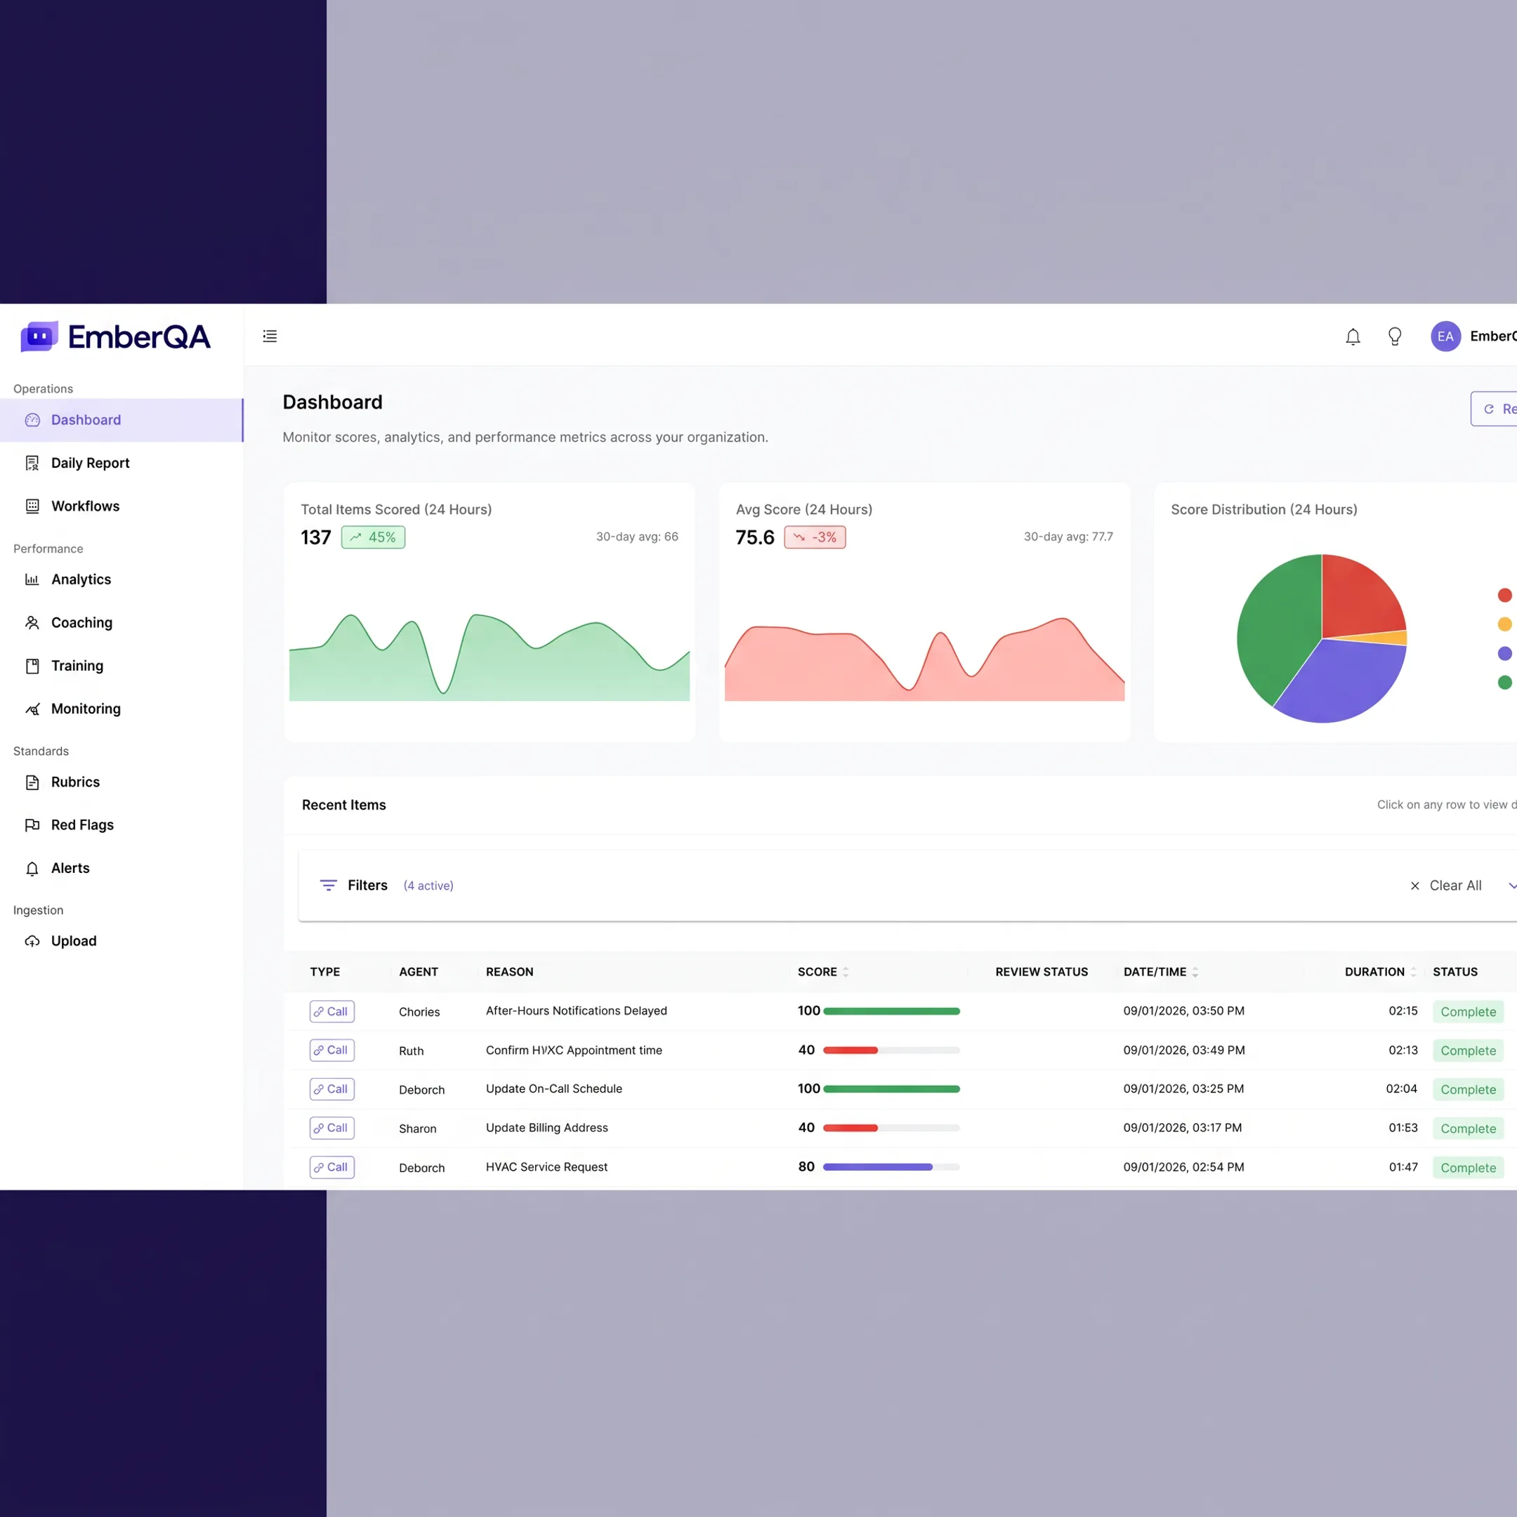Click the Filters funnel icon
Image resolution: width=1517 pixels, height=1517 pixels.
click(328, 885)
